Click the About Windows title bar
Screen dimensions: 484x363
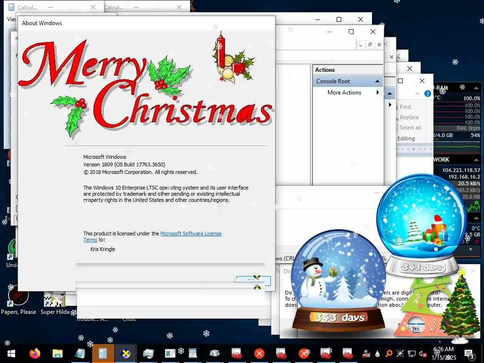(147, 23)
